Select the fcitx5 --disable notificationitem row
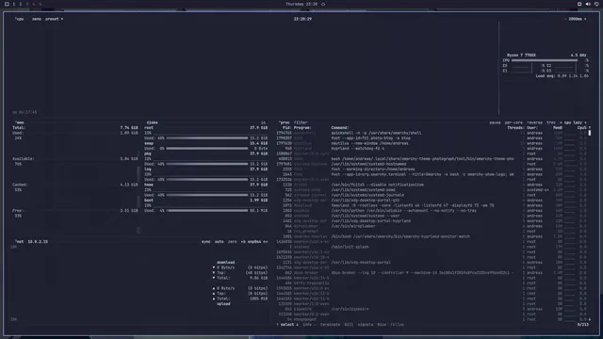The width and height of the screenshot is (603, 339). click(x=432, y=185)
